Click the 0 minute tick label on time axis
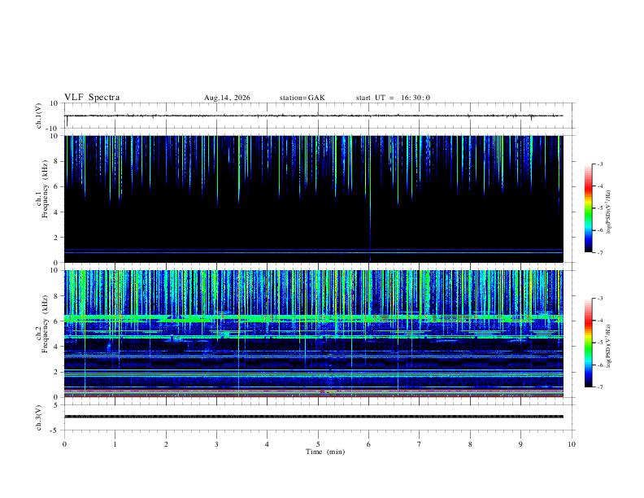The image size is (644, 498). click(64, 444)
